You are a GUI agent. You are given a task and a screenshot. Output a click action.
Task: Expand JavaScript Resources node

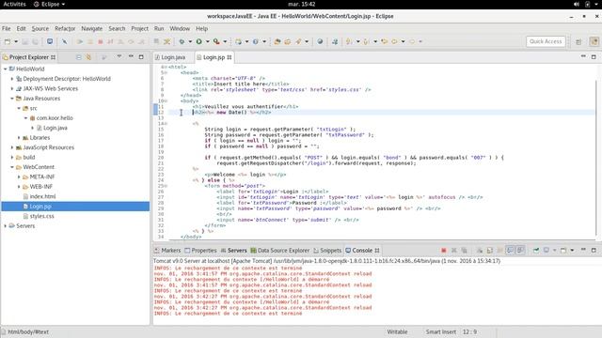pyautogui.click(x=12, y=147)
